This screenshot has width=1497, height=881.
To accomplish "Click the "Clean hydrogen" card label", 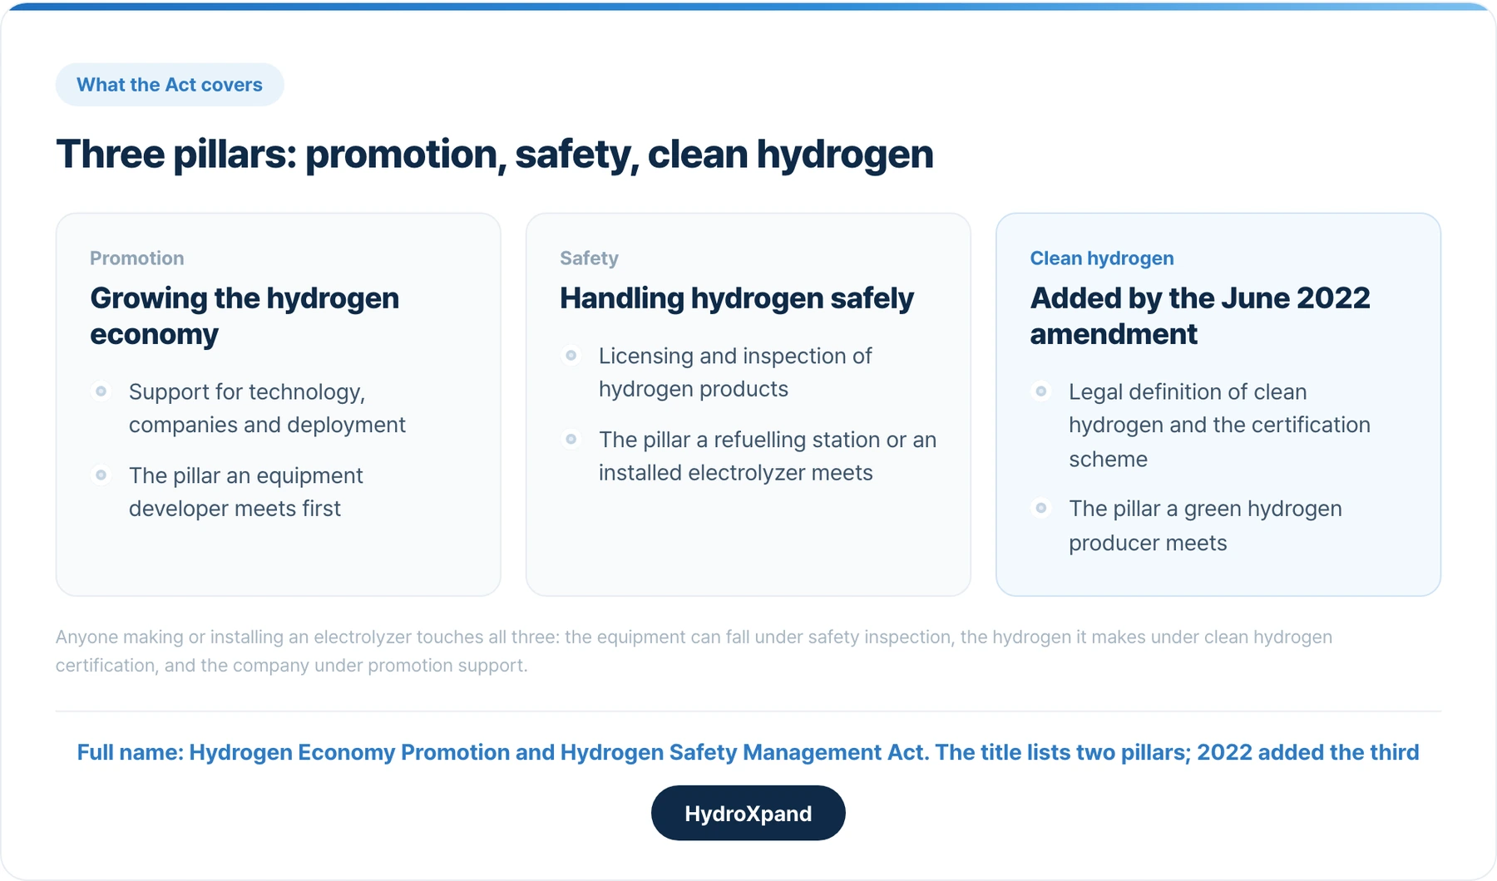I will pos(1102,258).
